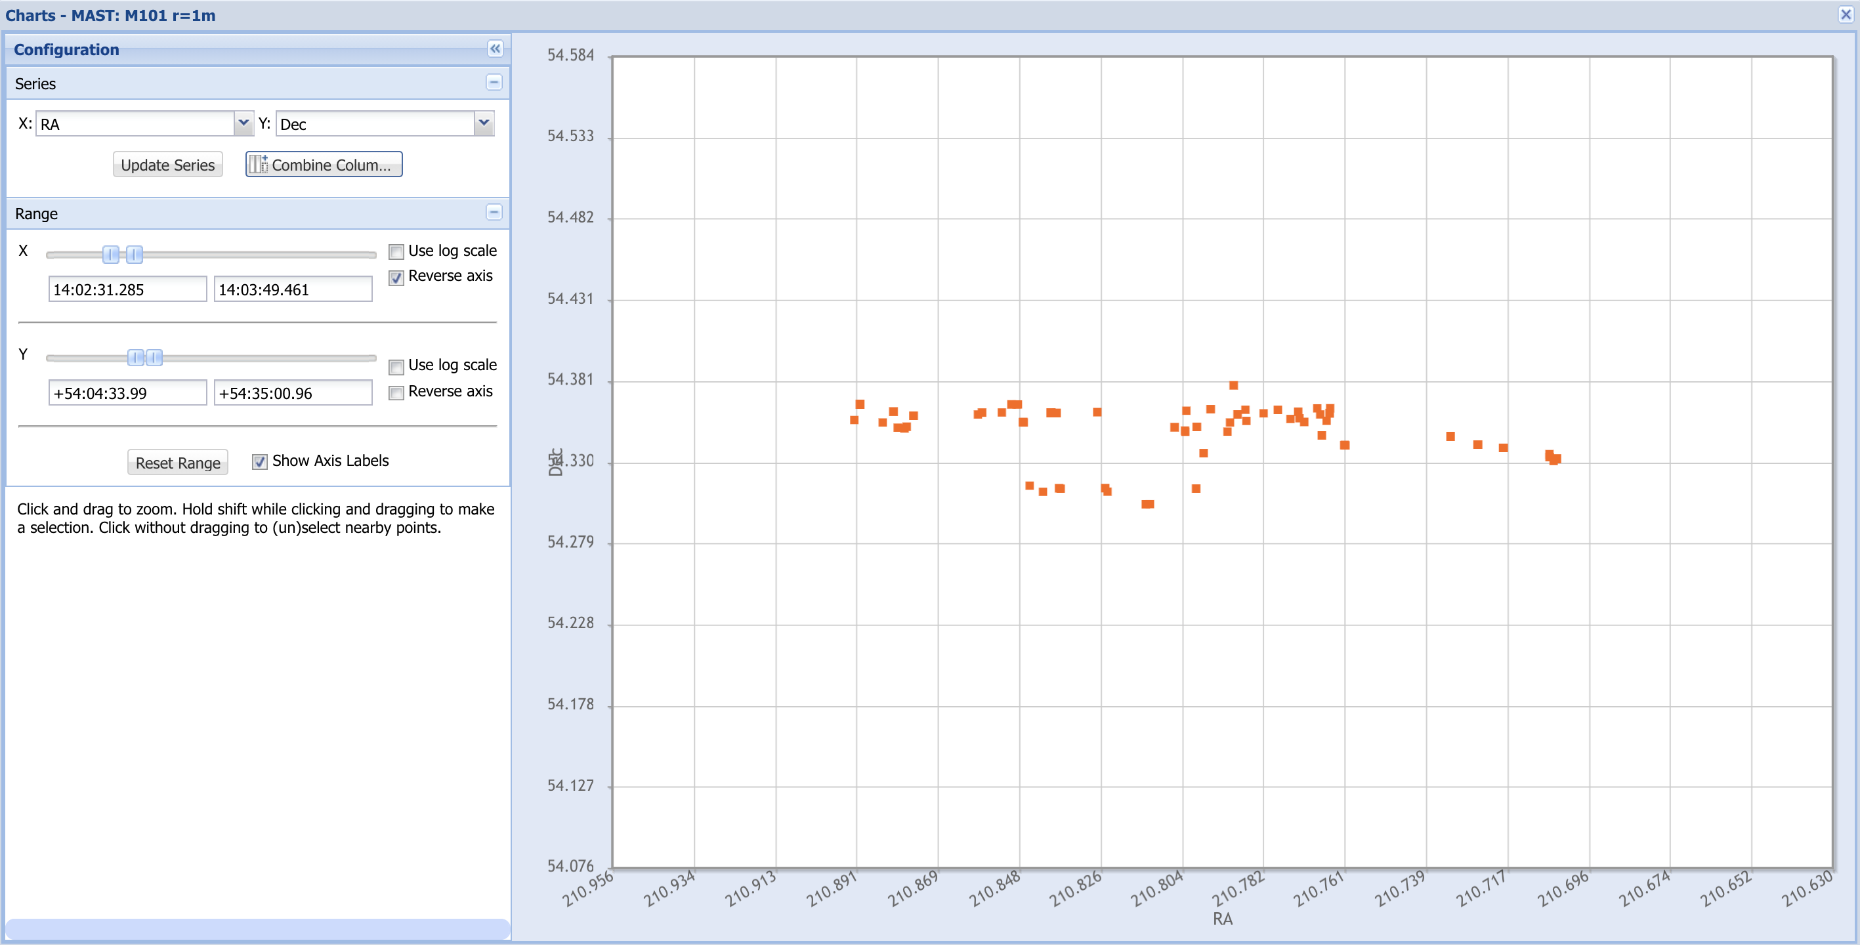Enable Use log scale for Y axis
Image resolution: width=1860 pixels, height=945 pixels.
396,367
